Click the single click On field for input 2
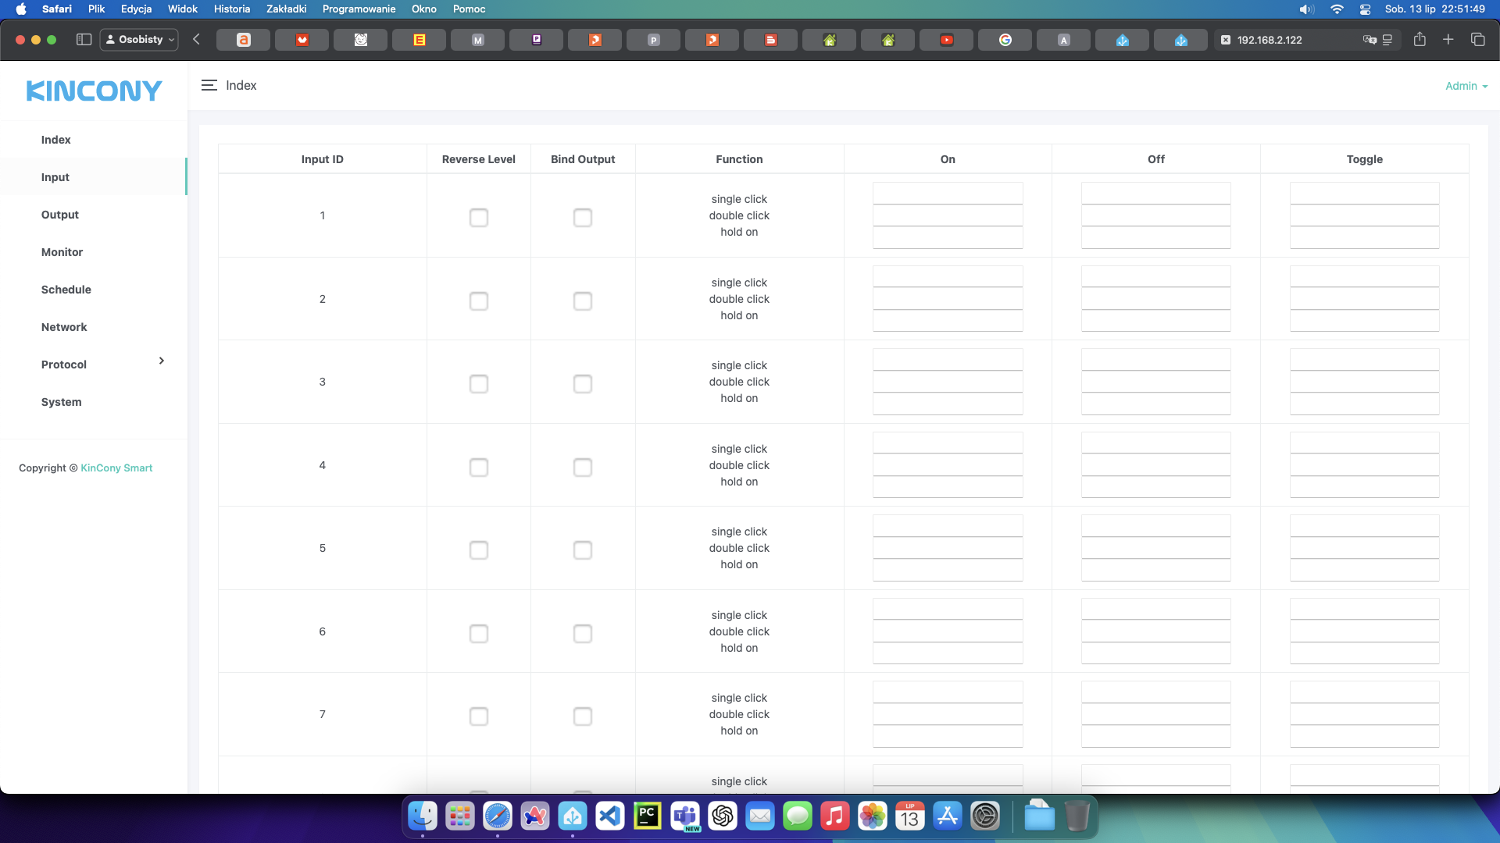The image size is (1500, 843). pos(947,277)
